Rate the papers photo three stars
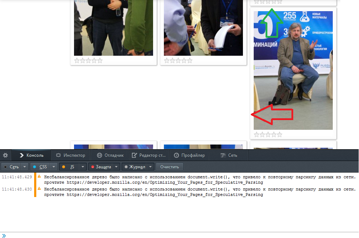This screenshot has width=359, height=238. coord(178,61)
